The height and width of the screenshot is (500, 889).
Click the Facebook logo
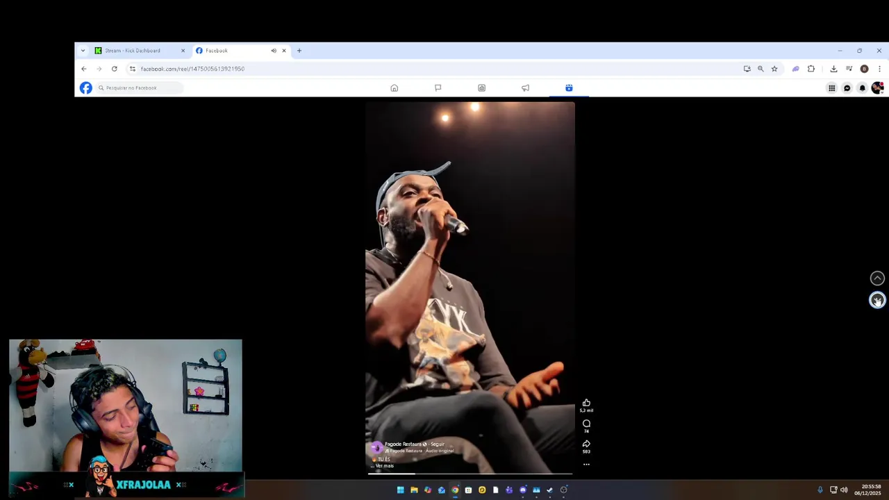point(85,87)
